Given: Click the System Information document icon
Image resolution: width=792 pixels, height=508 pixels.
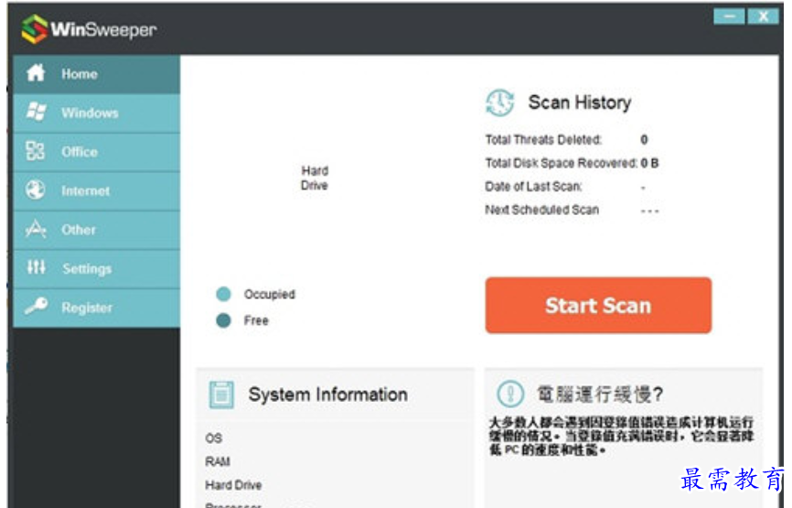Looking at the screenshot, I should coord(221,395).
